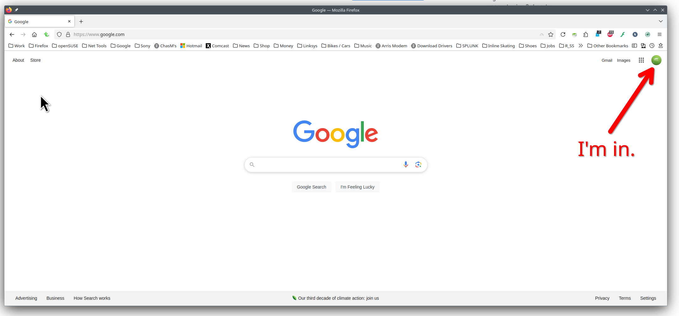
Task: Open synced tabs from the bookmarks toolbar
Action: tap(643, 46)
